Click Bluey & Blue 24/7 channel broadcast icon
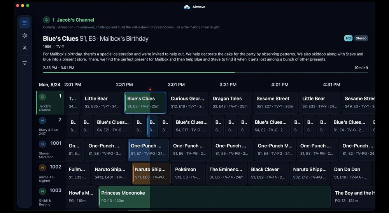 pyautogui.click(x=42, y=121)
